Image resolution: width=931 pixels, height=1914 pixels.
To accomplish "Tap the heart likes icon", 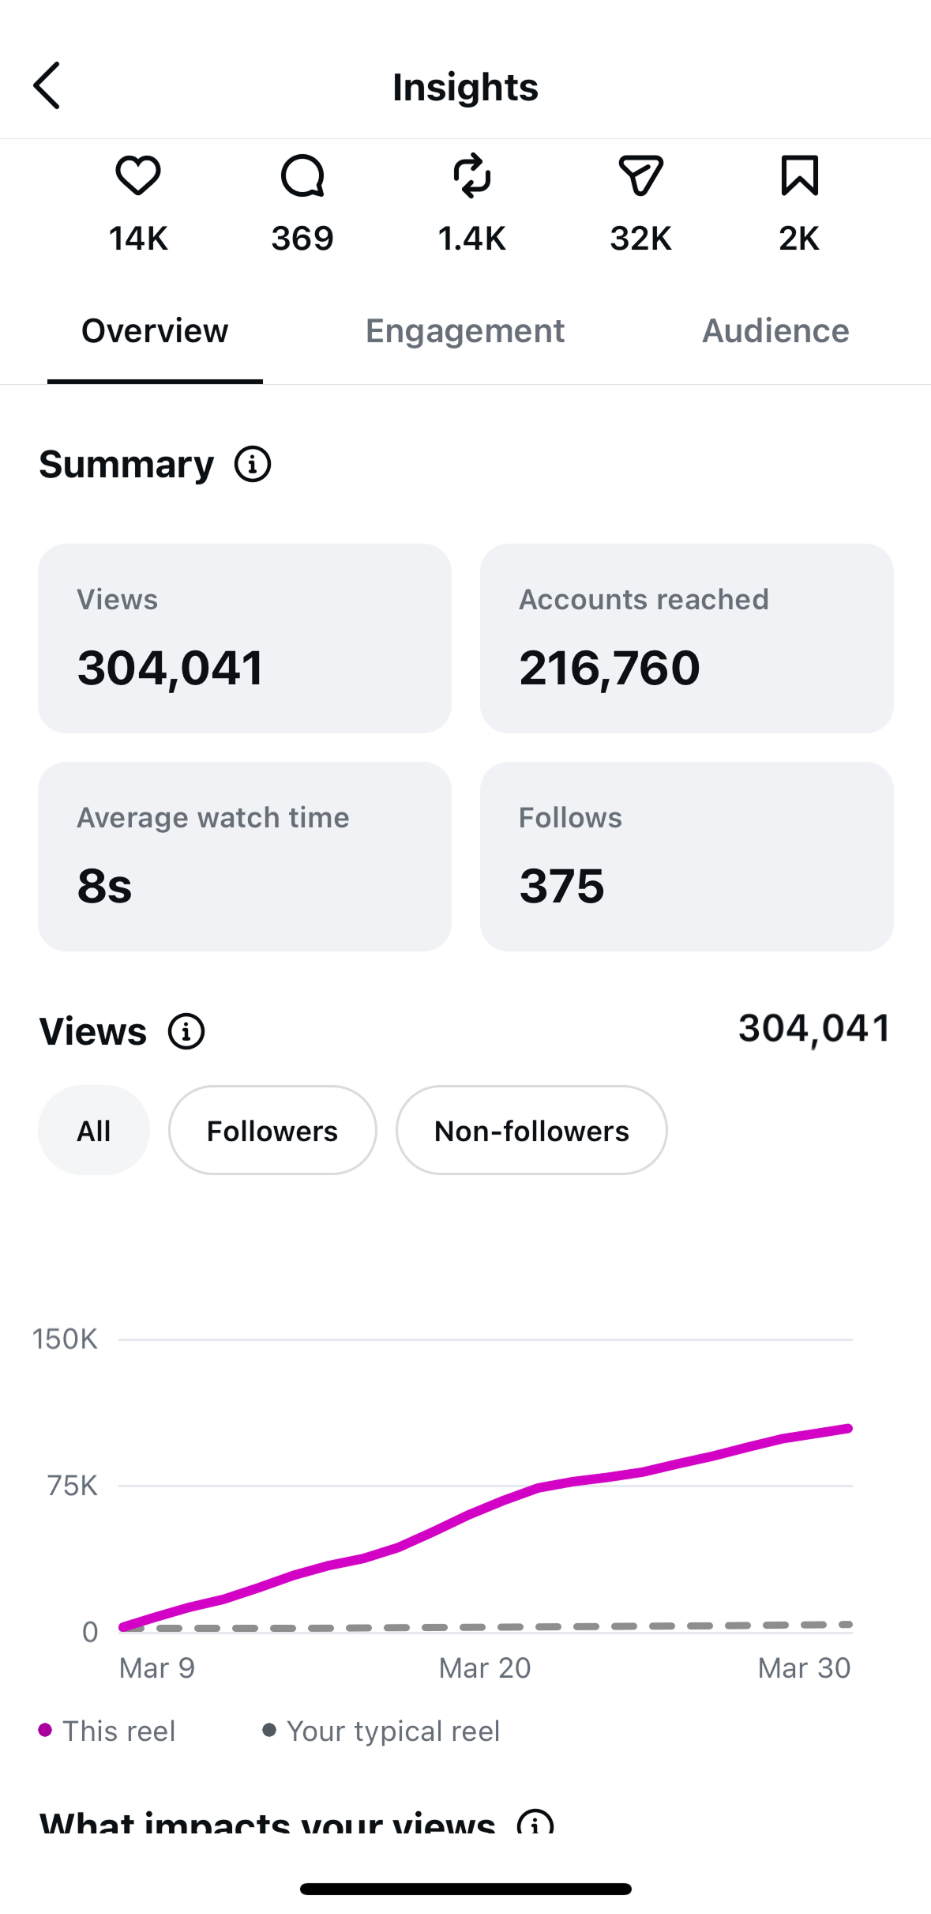I will tap(138, 175).
